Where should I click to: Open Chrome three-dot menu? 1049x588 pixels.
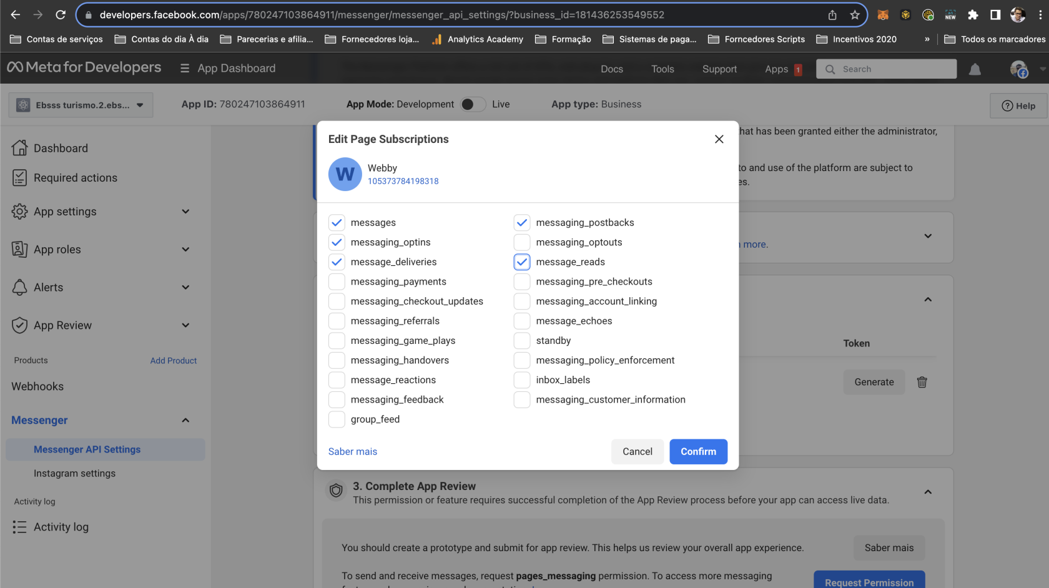(x=1040, y=15)
